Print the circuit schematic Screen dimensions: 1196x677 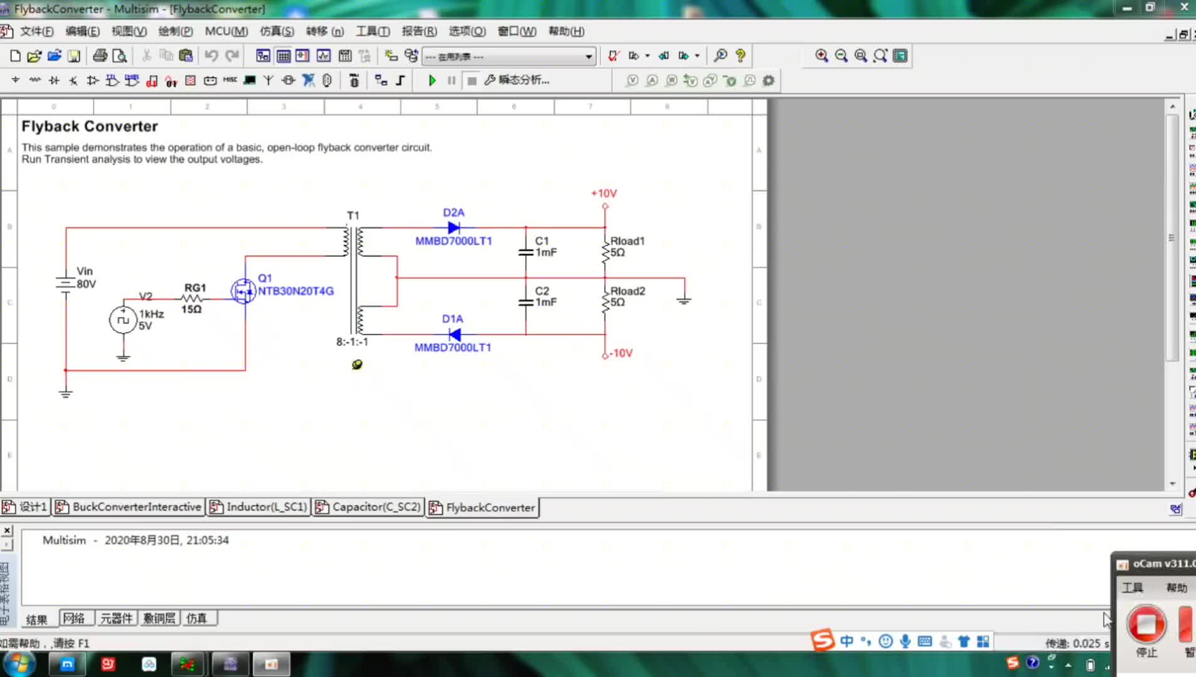coord(100,56)
